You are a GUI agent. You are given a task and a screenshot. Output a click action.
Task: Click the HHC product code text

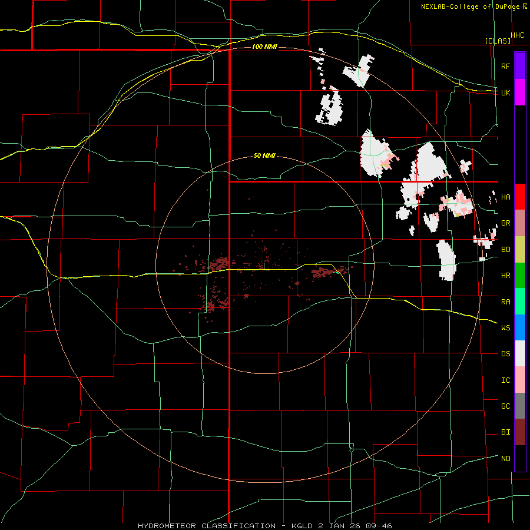(x=518, y=35)
